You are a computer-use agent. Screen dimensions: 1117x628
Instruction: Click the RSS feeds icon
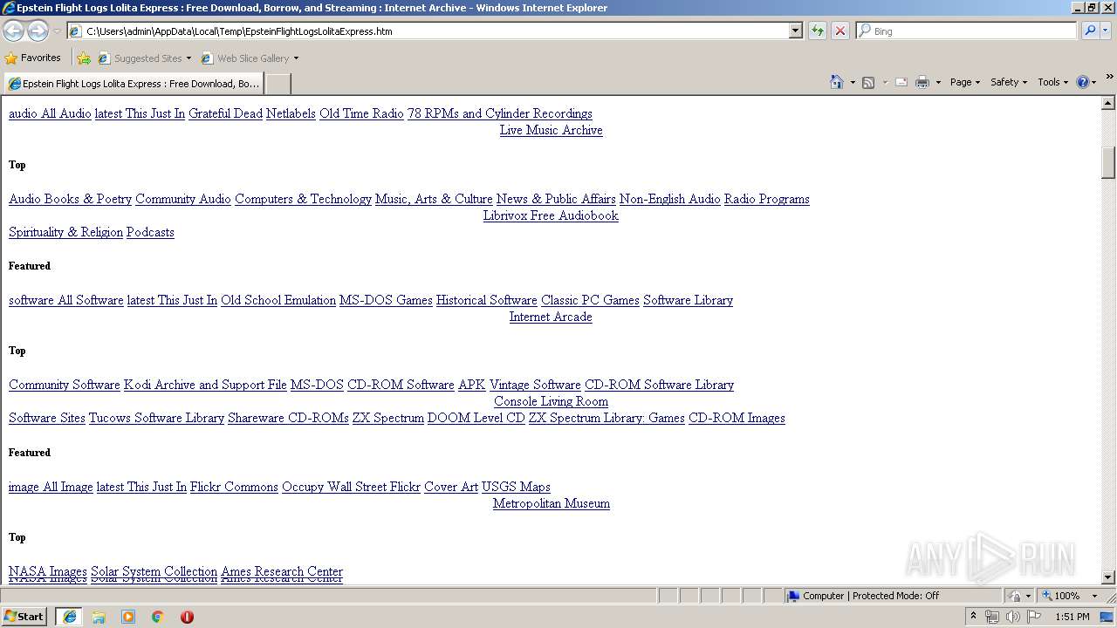868,82
